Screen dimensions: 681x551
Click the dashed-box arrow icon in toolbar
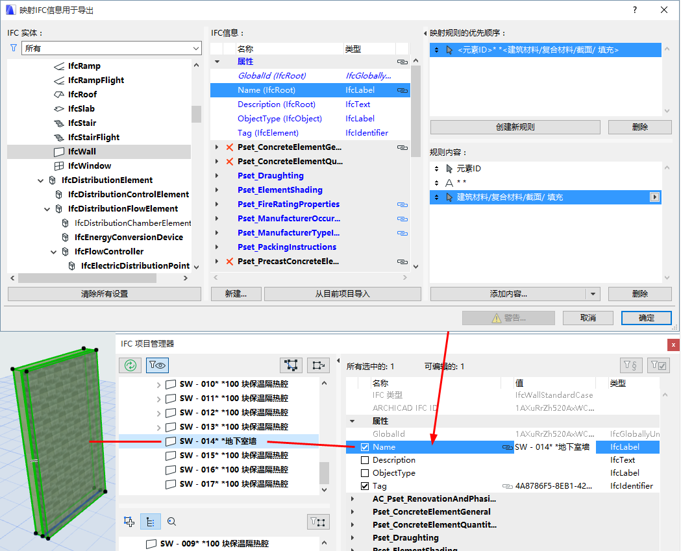point(318,365)
